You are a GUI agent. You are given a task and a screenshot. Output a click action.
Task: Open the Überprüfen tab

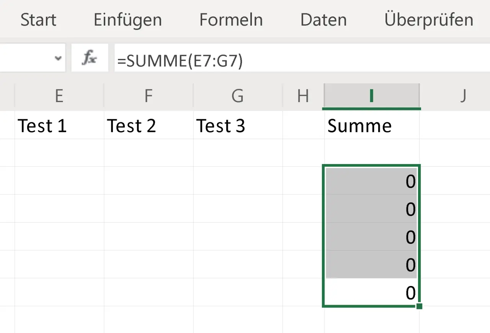(x=428, y=20)
